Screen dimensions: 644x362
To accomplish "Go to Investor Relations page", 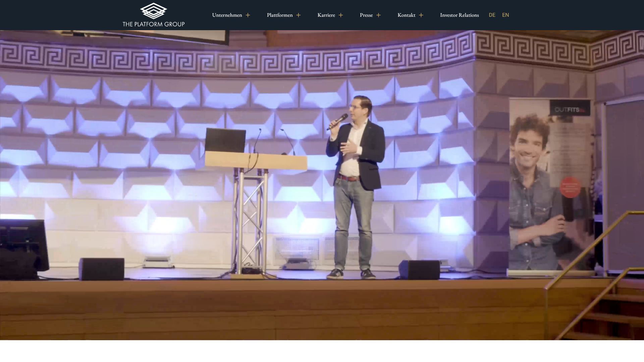I will point(459,15).
